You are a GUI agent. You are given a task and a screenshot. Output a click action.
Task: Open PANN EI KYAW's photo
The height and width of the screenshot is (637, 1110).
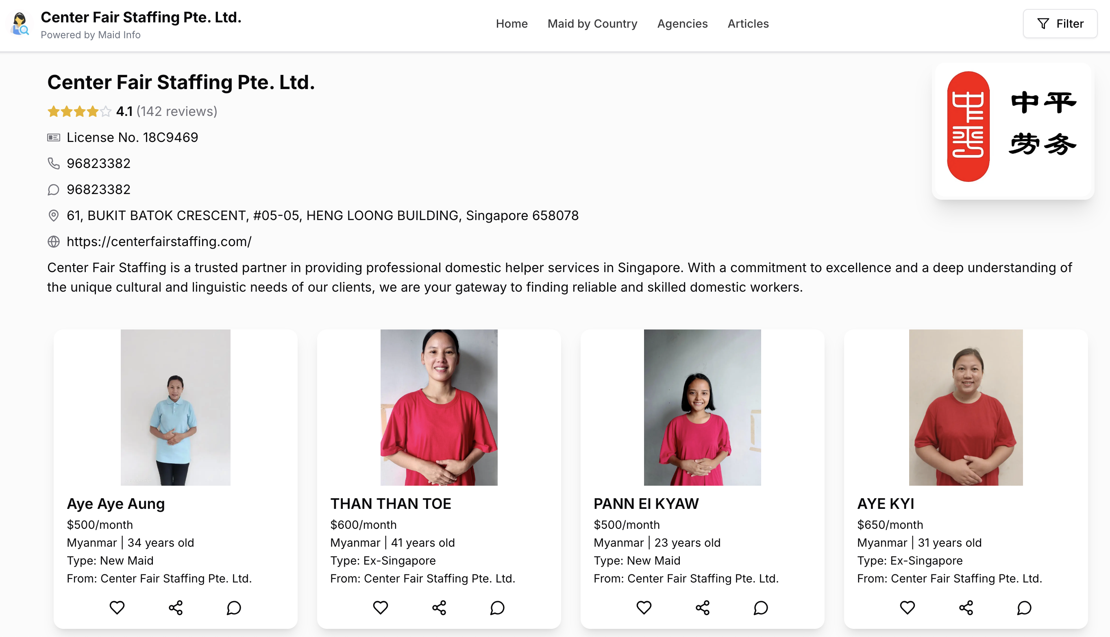point(702,407)
